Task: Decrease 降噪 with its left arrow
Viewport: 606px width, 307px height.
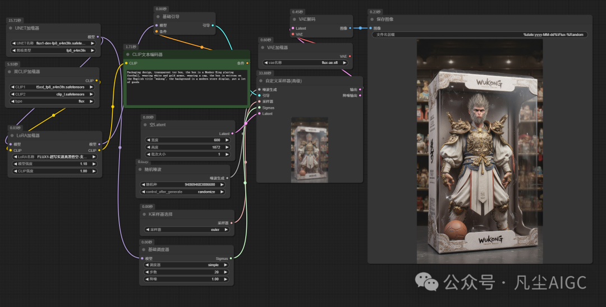Action: click(147, 279)
